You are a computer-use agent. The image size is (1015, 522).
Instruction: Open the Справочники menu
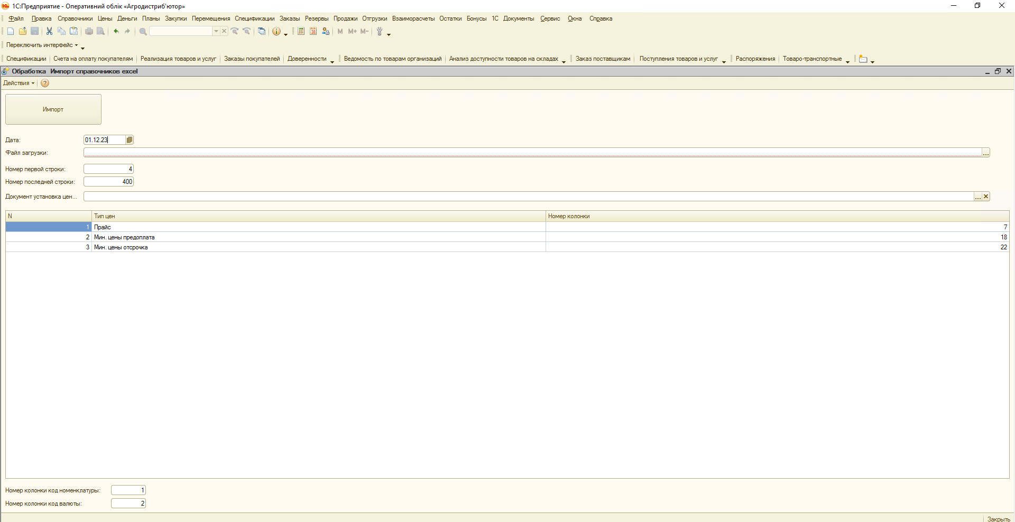[x=75, y=18]
